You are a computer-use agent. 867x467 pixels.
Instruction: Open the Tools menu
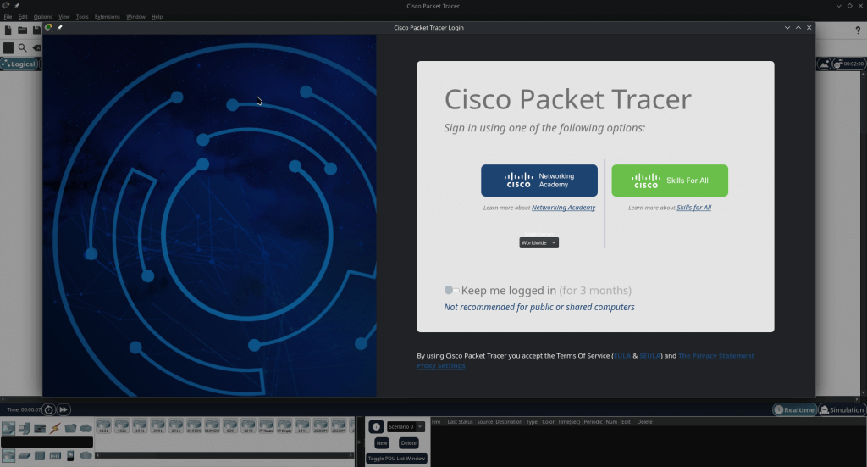tap(82, 17)
